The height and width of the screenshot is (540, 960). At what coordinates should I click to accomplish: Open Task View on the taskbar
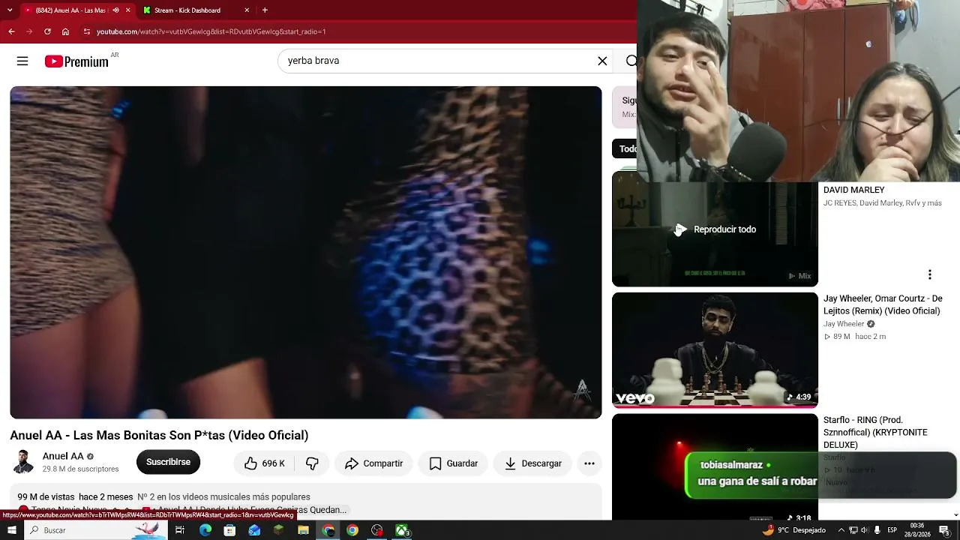click(180, 530)
